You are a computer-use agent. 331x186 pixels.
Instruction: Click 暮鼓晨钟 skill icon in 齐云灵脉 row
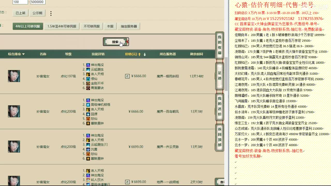click(x=88, y=159)
